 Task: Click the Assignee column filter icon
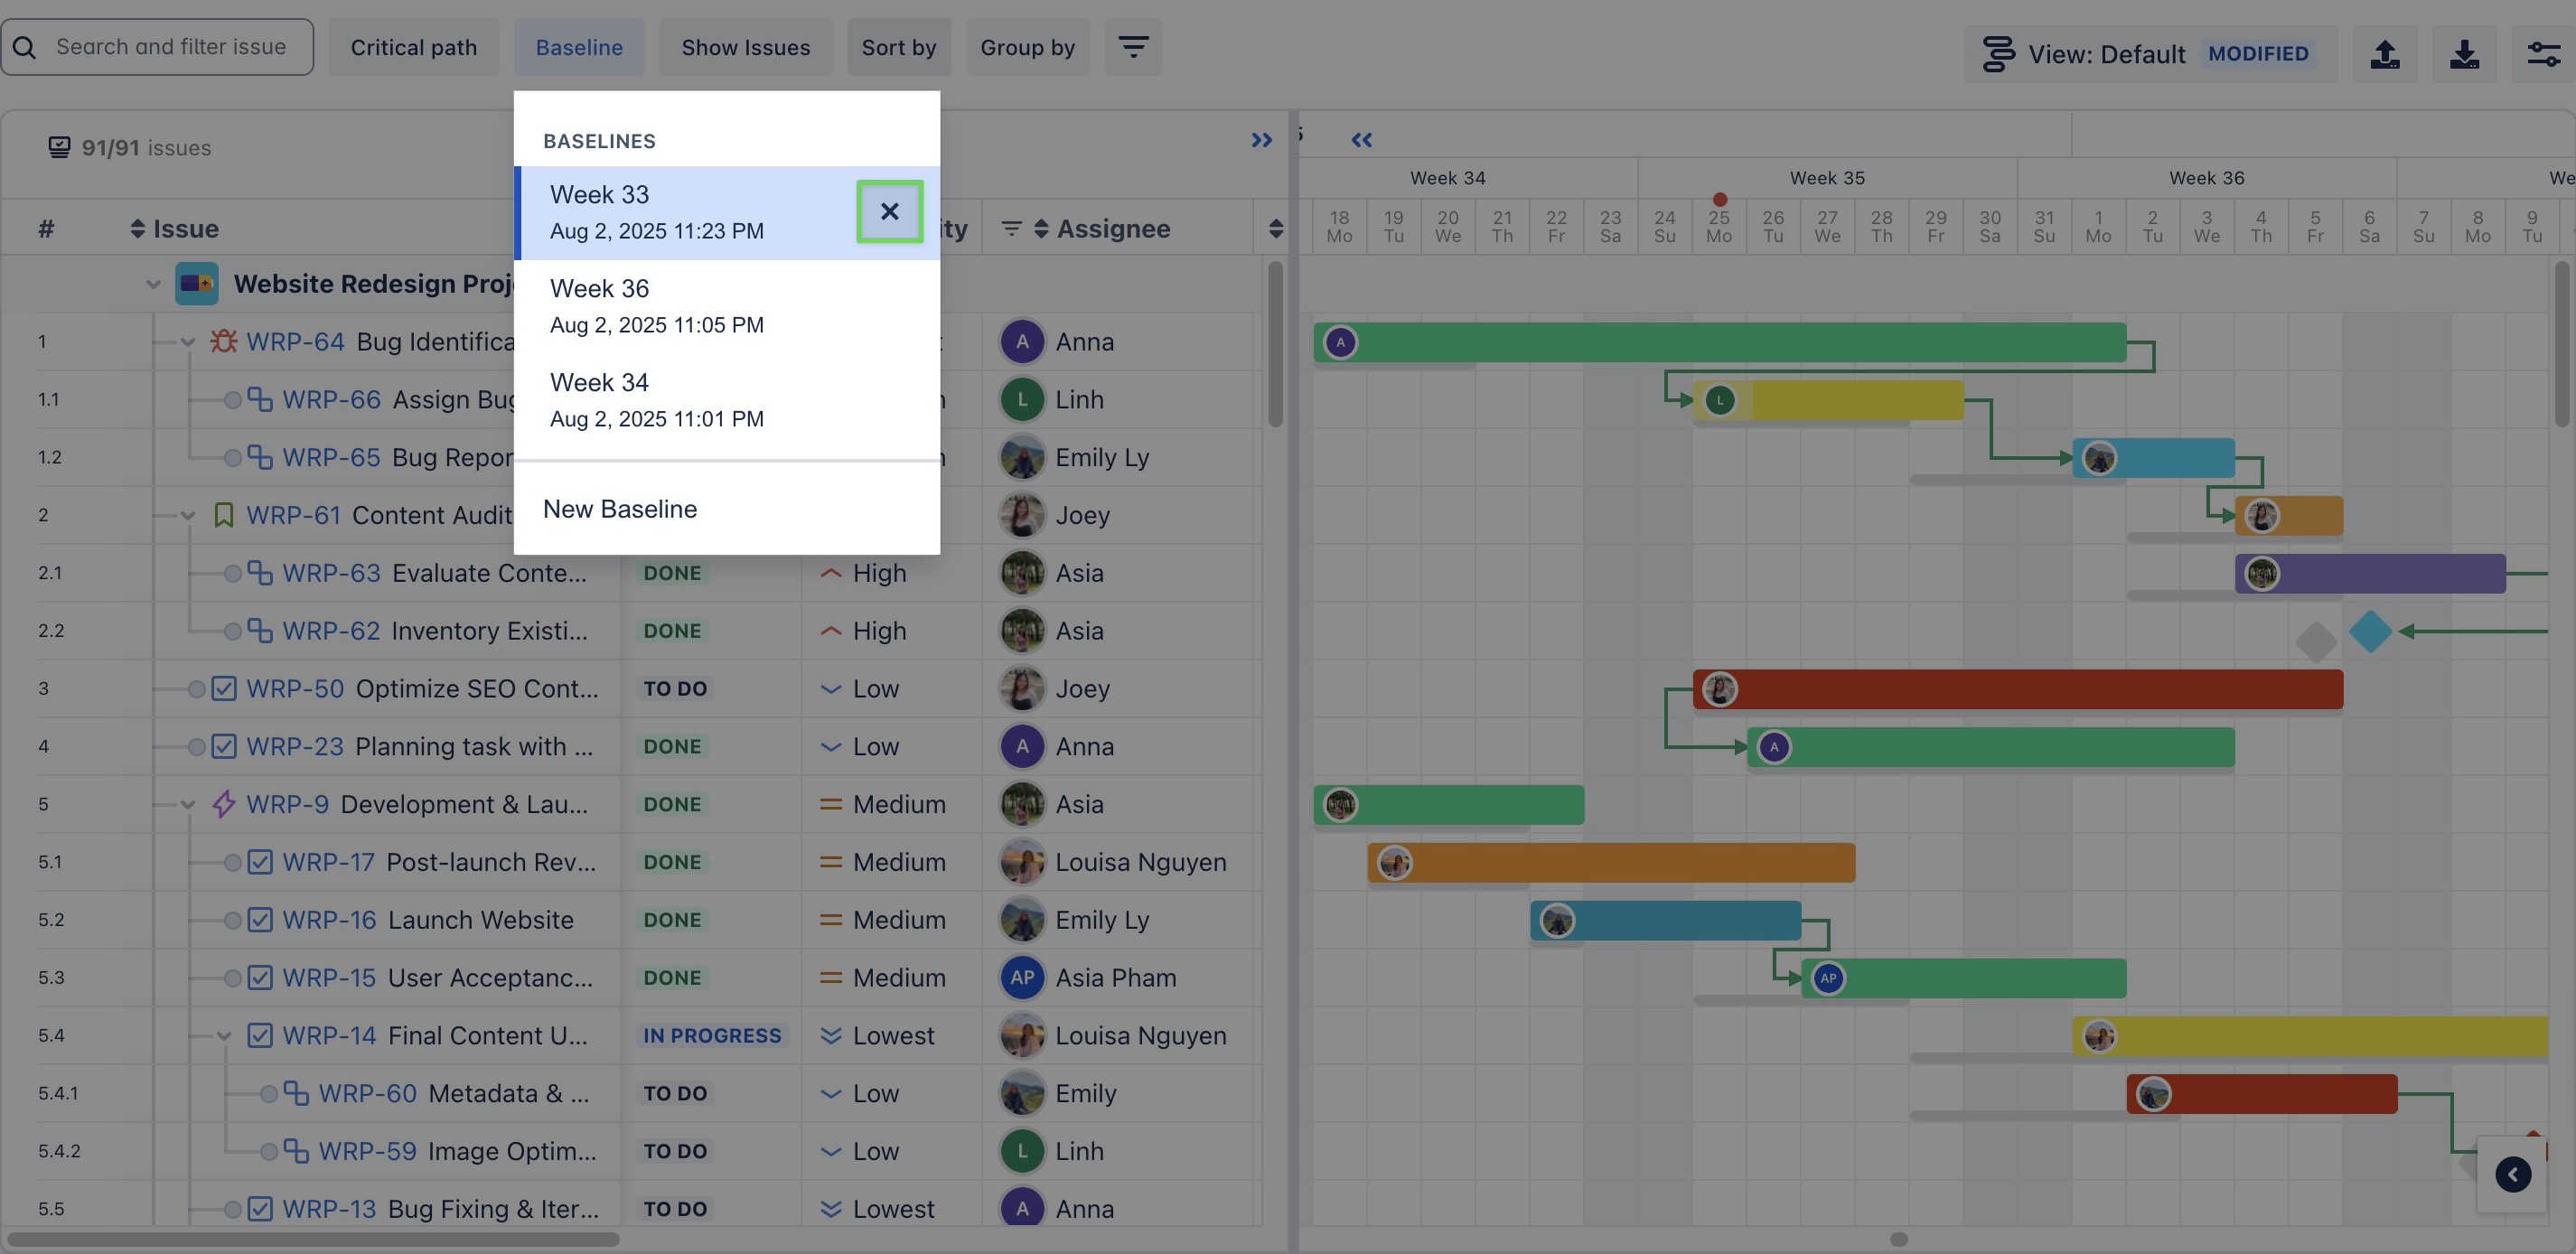point(1011,229)
